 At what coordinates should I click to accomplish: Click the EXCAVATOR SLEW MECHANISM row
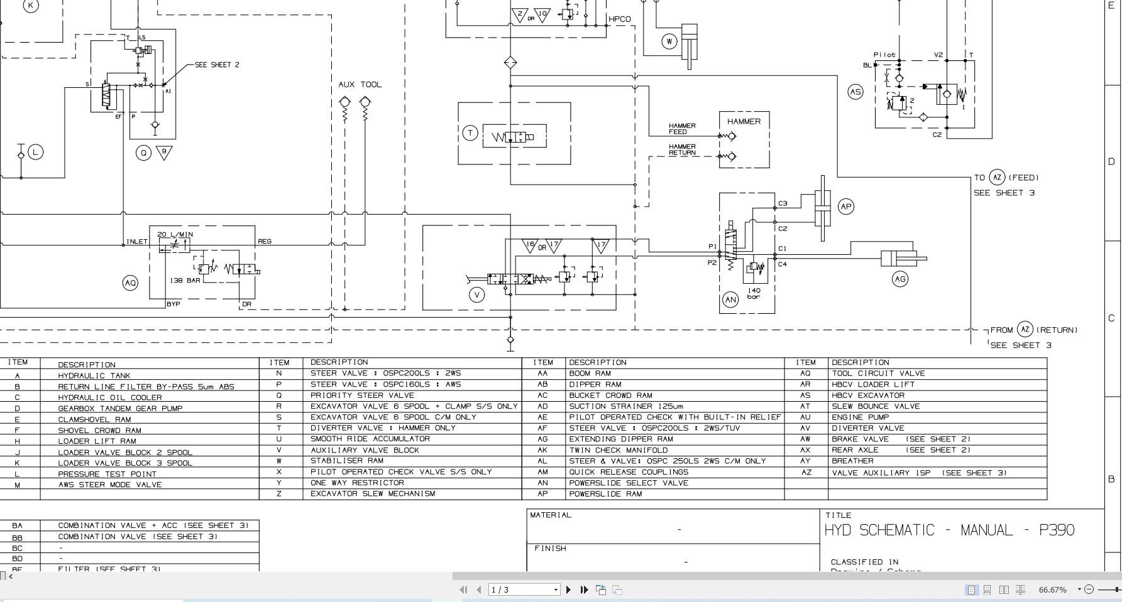tap(391, 494)
